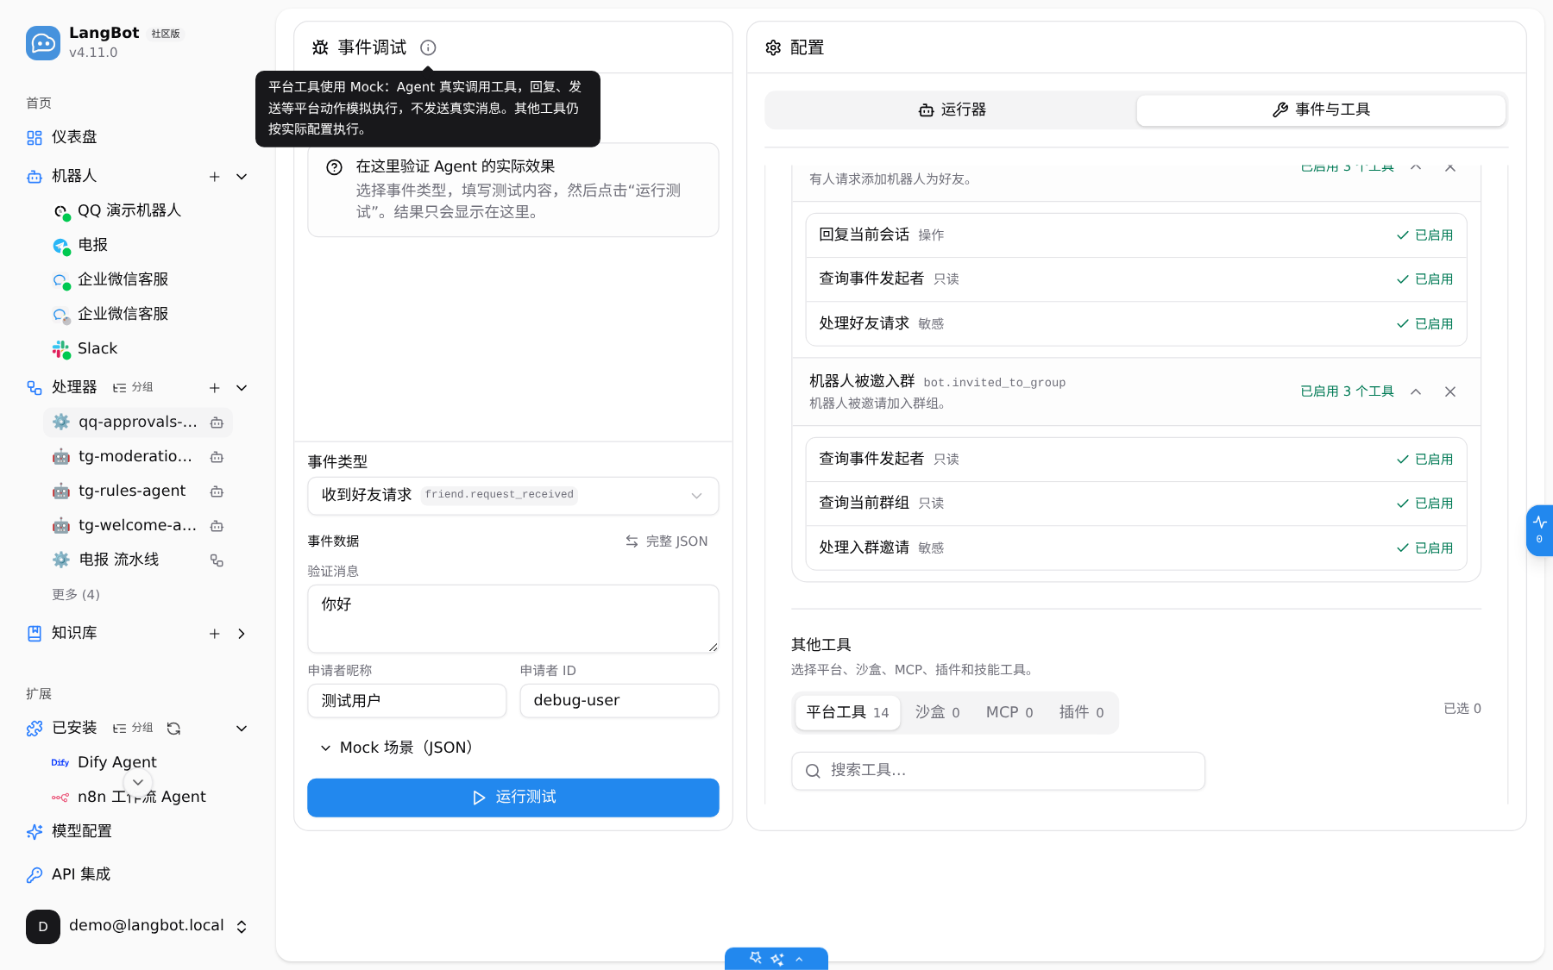This screenshot has width=1553, height=970.
Task: Toggle 已启用 for 查询事件发起者 under 机器人被邀入群
Action: 1424,460
